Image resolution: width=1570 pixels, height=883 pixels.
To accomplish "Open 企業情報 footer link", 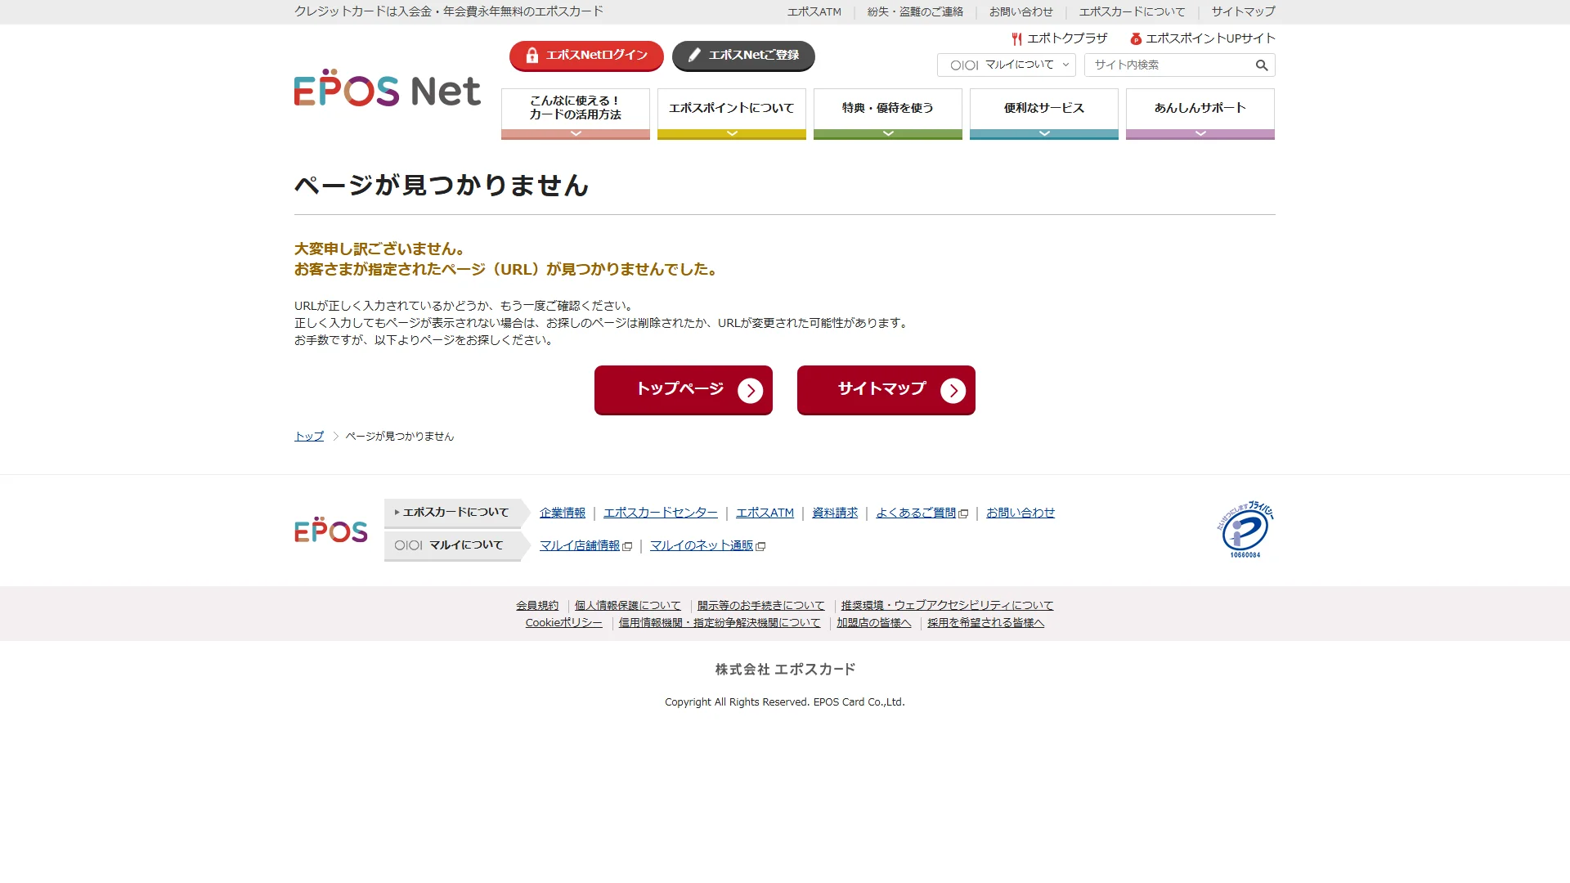I will pyautogui.click(x=563, y=513).
